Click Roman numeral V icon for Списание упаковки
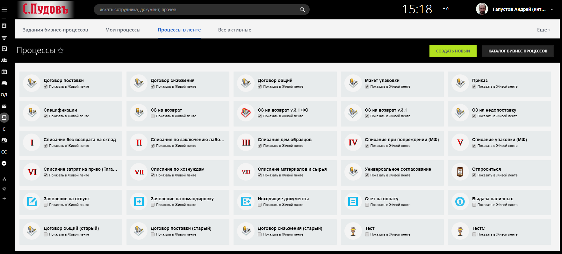Screen dimensions: 562x254 [x=460, y=142]
